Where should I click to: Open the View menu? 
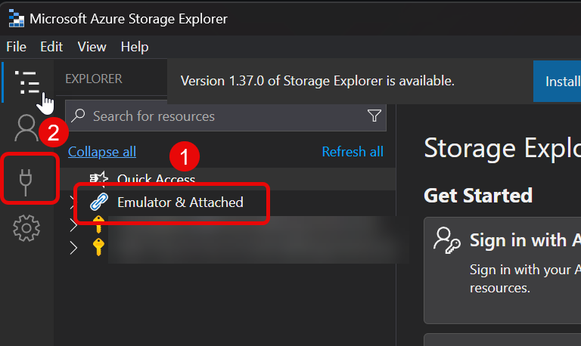click(x=92, y=47)
